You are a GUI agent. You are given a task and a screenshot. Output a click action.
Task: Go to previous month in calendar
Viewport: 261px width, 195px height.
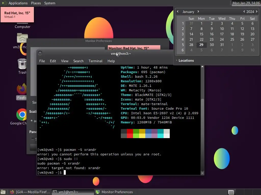coord(178,11)
